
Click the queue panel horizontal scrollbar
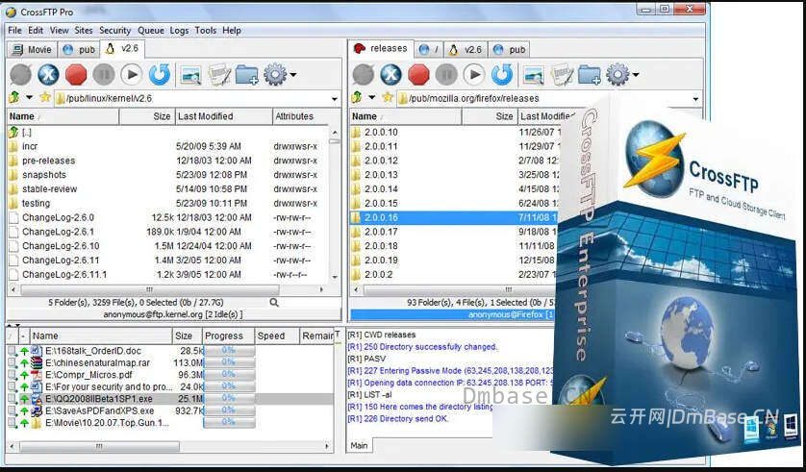coord(169,446)
